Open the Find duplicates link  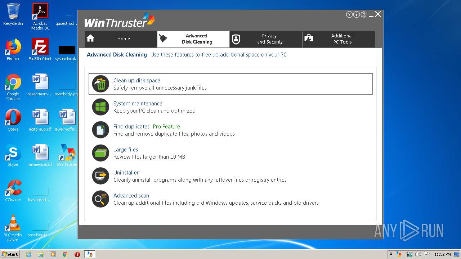click(x=131, y=127)
